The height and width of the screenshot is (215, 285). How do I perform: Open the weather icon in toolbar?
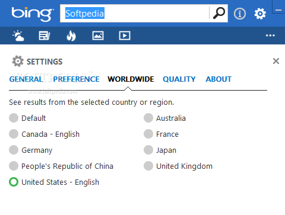(x=18, y=36)
